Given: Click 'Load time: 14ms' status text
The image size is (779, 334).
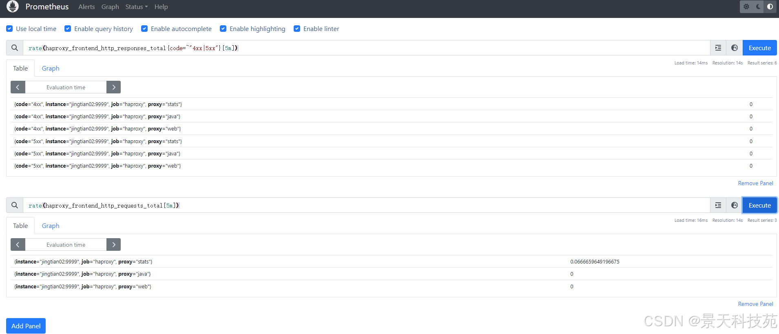Looking at the screenshot, I should coord(691,63).
